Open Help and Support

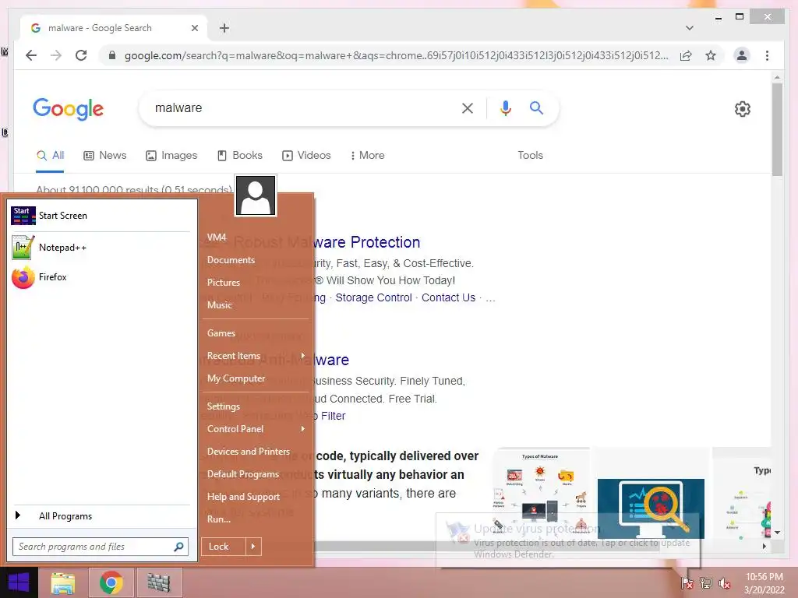[x=243, y=497]
